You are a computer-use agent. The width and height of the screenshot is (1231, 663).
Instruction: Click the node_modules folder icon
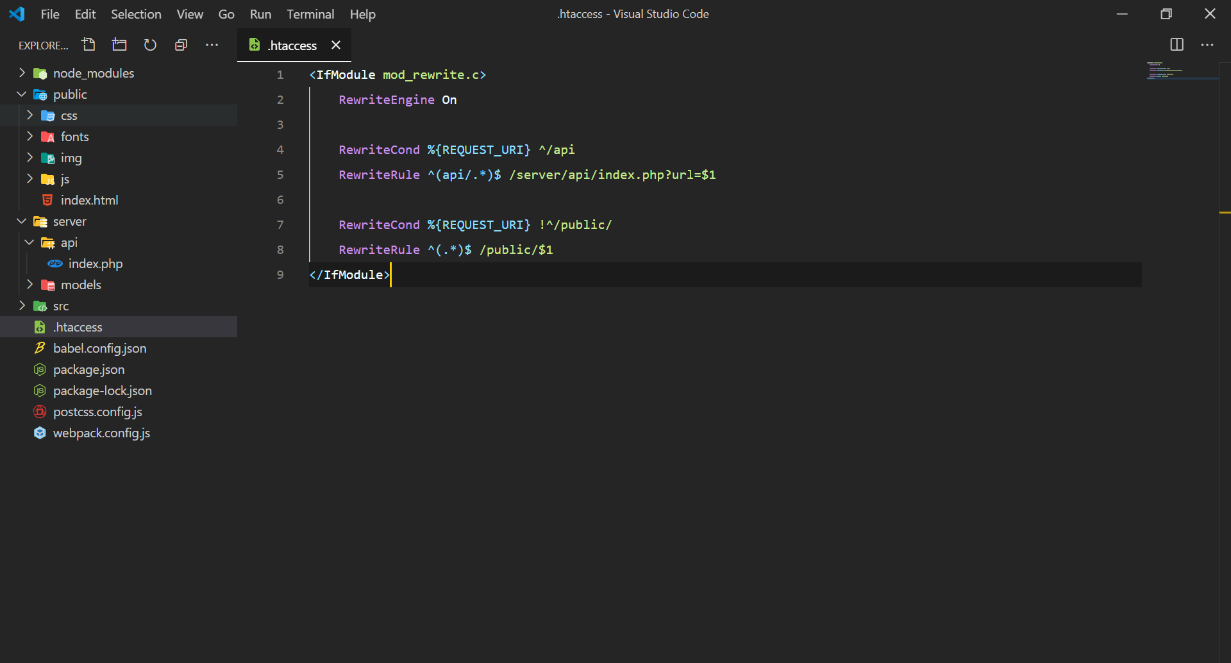40,73
